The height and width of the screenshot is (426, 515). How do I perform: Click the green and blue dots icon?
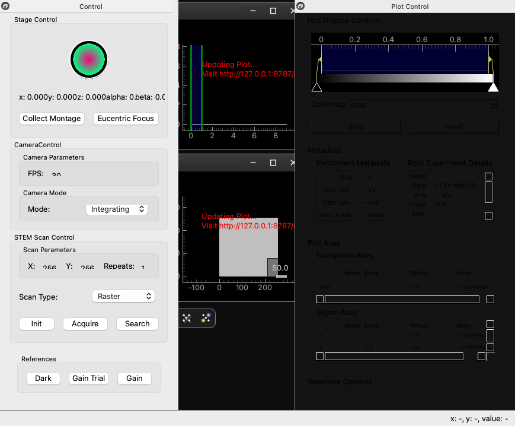pyautogui.click(x=206, y=318)
